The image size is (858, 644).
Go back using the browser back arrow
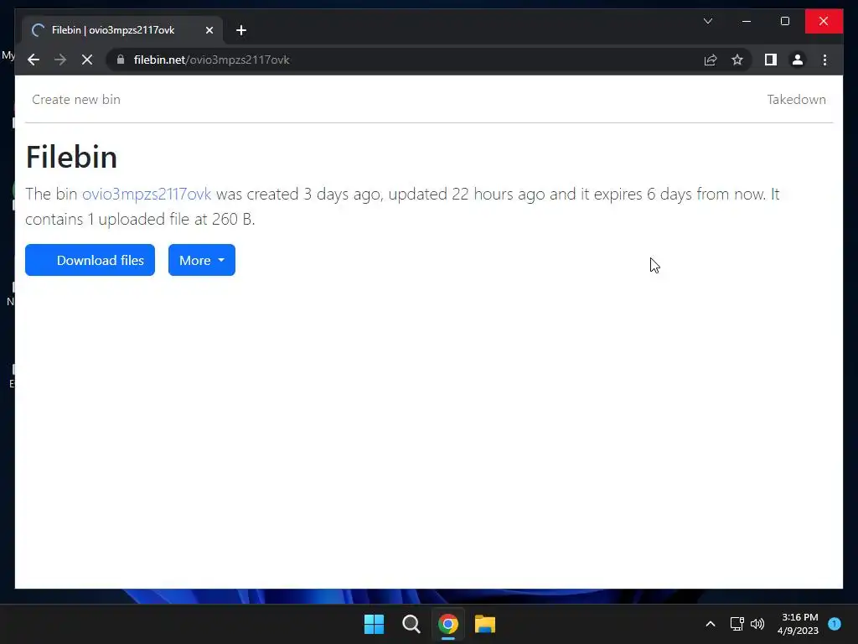34,60
